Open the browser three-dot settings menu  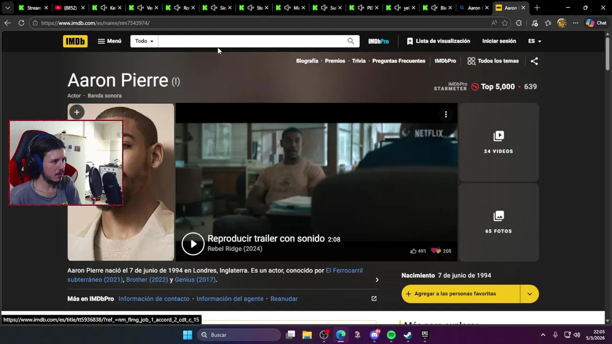click(575, 23)
